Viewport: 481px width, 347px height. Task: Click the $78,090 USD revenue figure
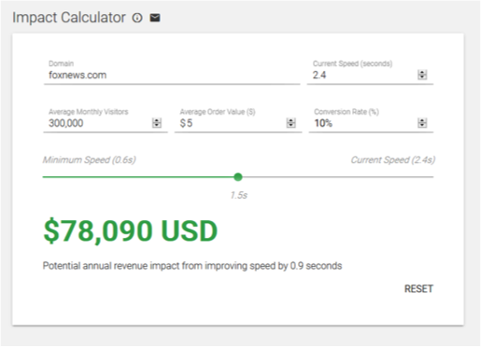click(x=131, y=231)
